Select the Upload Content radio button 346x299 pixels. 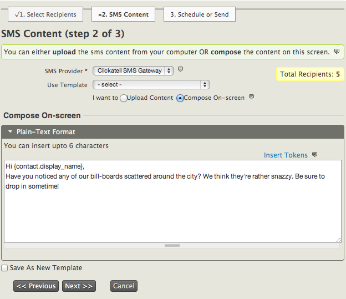click(123, 98)
